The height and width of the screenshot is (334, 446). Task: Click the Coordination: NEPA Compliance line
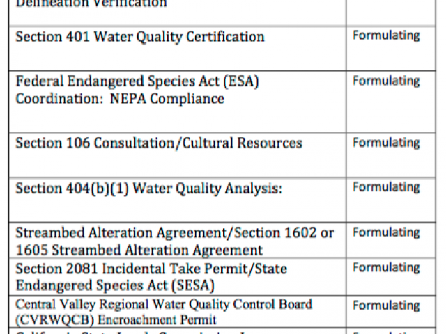pyautogui.click(x=120, y=99)
